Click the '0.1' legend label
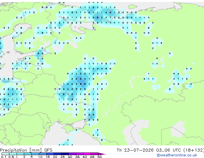 tap(4, 157)
